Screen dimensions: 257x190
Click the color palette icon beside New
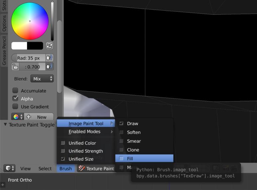(17, 117)
